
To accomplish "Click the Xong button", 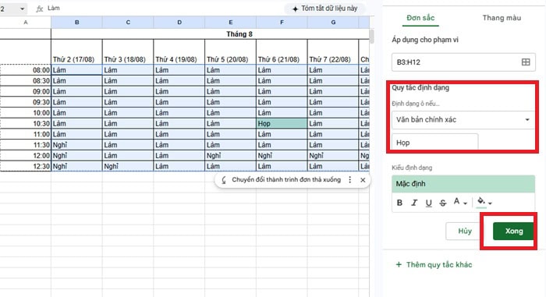I will 513,232.
